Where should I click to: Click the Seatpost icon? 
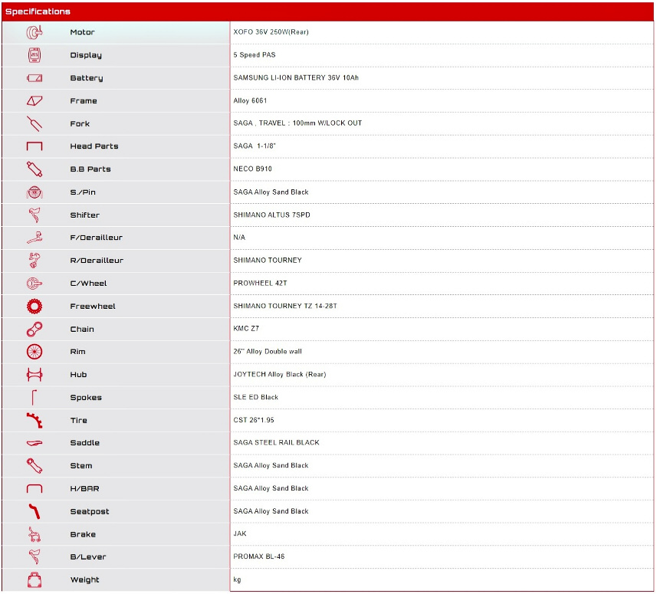click(34, 511)
